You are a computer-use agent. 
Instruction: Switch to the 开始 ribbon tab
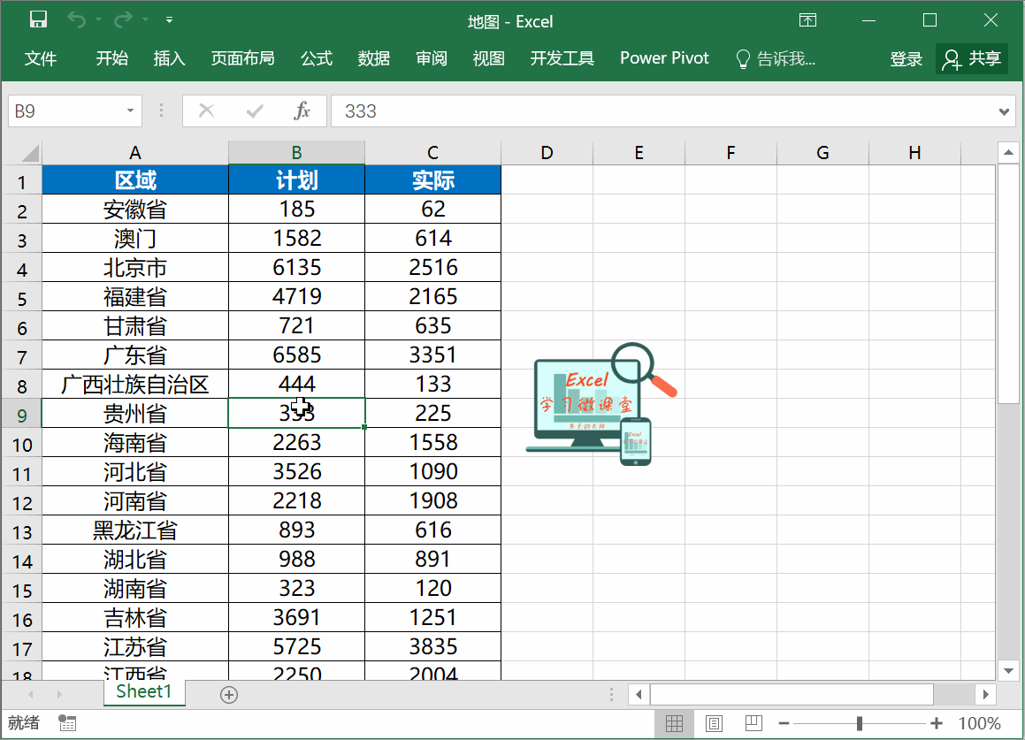(x=111, y=59)
